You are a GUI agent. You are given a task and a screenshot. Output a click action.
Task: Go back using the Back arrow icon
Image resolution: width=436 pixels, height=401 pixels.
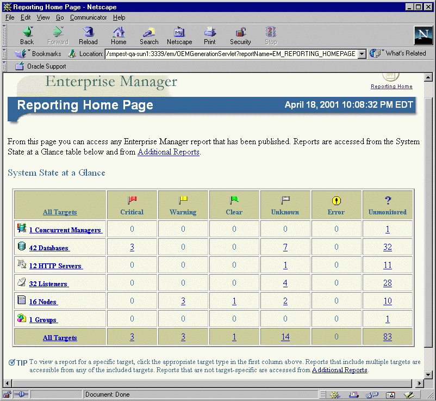(27, 33)
